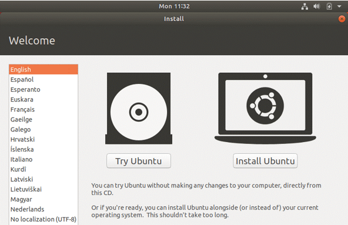This screenshot has height=225, width=348.
Task: Select No localization (UTF-8) entry
Action: coord(43,219)
